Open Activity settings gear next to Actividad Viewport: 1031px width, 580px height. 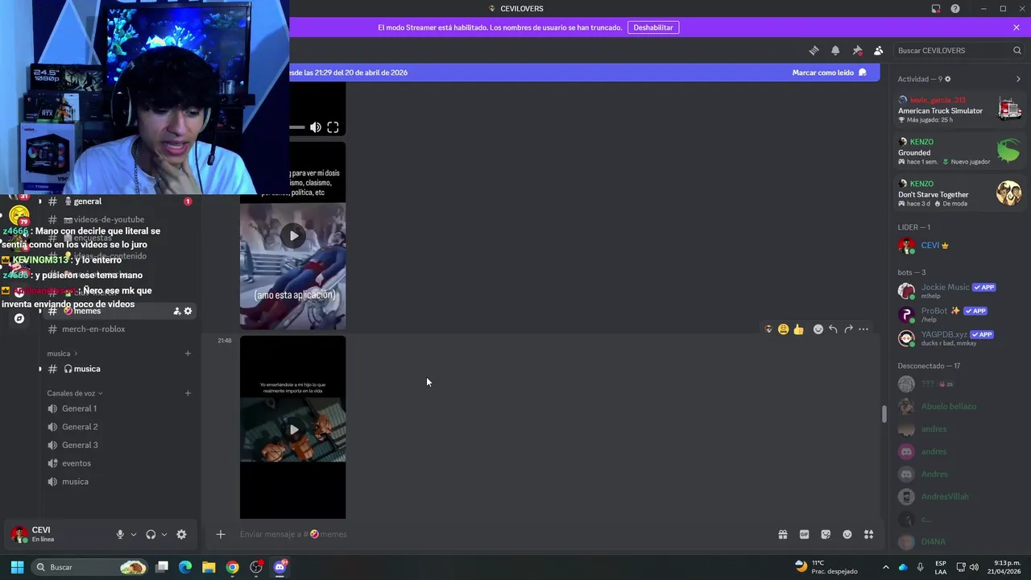(x=947, y=79)
